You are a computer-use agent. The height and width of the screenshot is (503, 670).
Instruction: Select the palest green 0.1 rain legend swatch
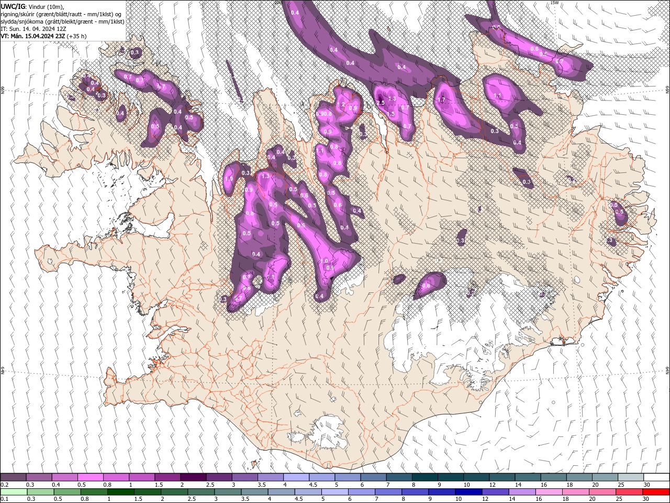pyautogui.click(x=13, y=492)
